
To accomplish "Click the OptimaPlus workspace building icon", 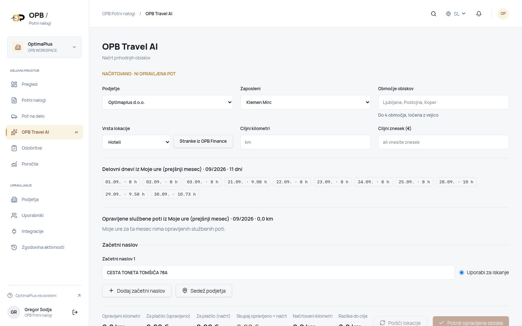I will click(18, 47).
